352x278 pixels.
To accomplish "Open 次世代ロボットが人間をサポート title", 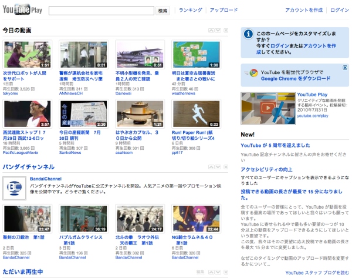I will (x=24, y=76).
